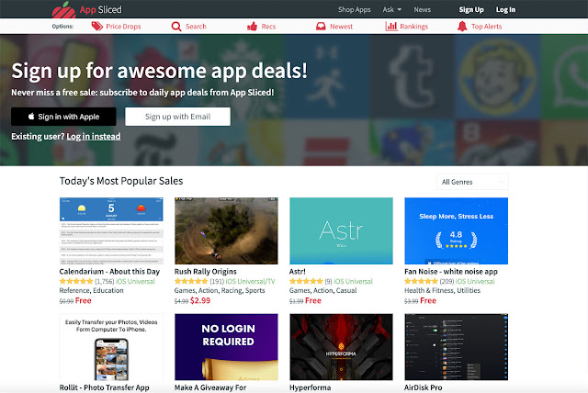Go to Top Alerts text link
The width and height of the screenshot is (588, 393).
(486, 27)
